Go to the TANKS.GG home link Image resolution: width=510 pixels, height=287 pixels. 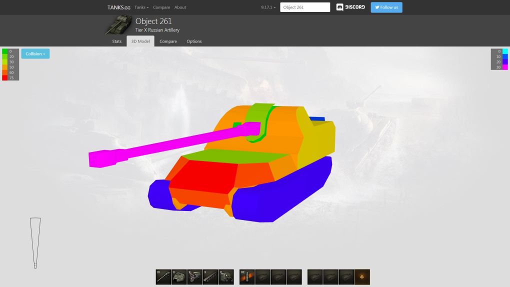[119, 7]
